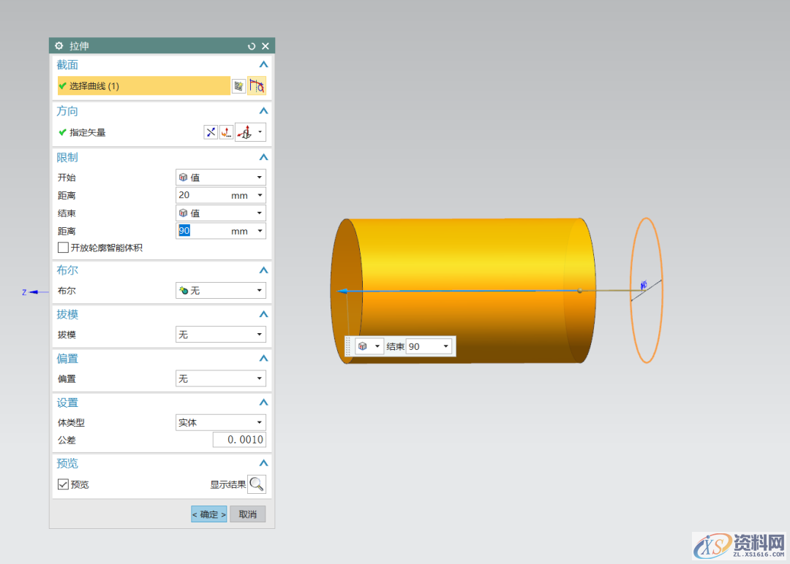Viewport: 790px width, 564px height.
Task: Click the 取消 button
Action: [248, 514]
